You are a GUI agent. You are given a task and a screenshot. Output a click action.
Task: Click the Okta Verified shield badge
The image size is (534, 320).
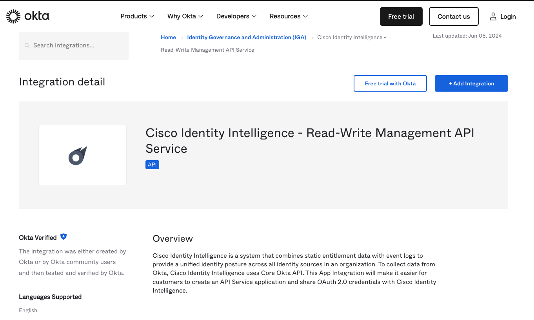[x=64, y=237]
